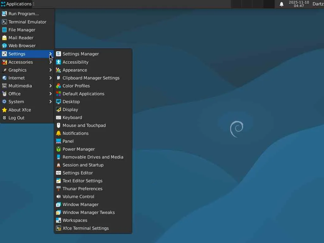Expand the Multimedia submenu arrow
Screen dimensions: 324x243
point(50,86)
